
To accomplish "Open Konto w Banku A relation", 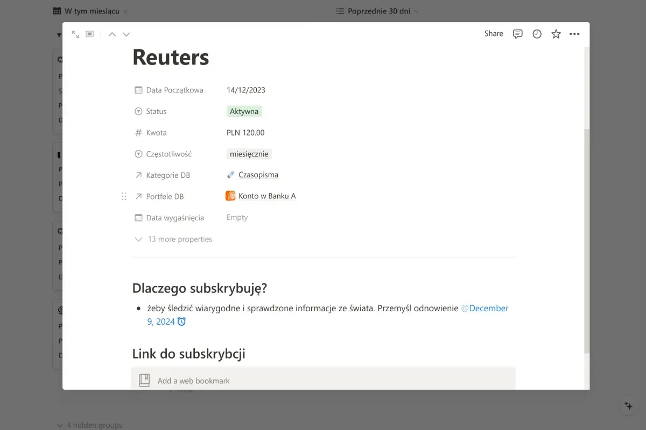I will click(267, 196).
